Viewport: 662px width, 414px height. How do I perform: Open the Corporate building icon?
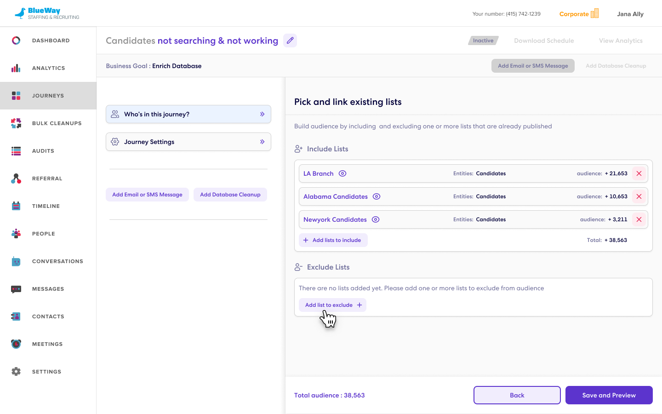coord(594,13)
